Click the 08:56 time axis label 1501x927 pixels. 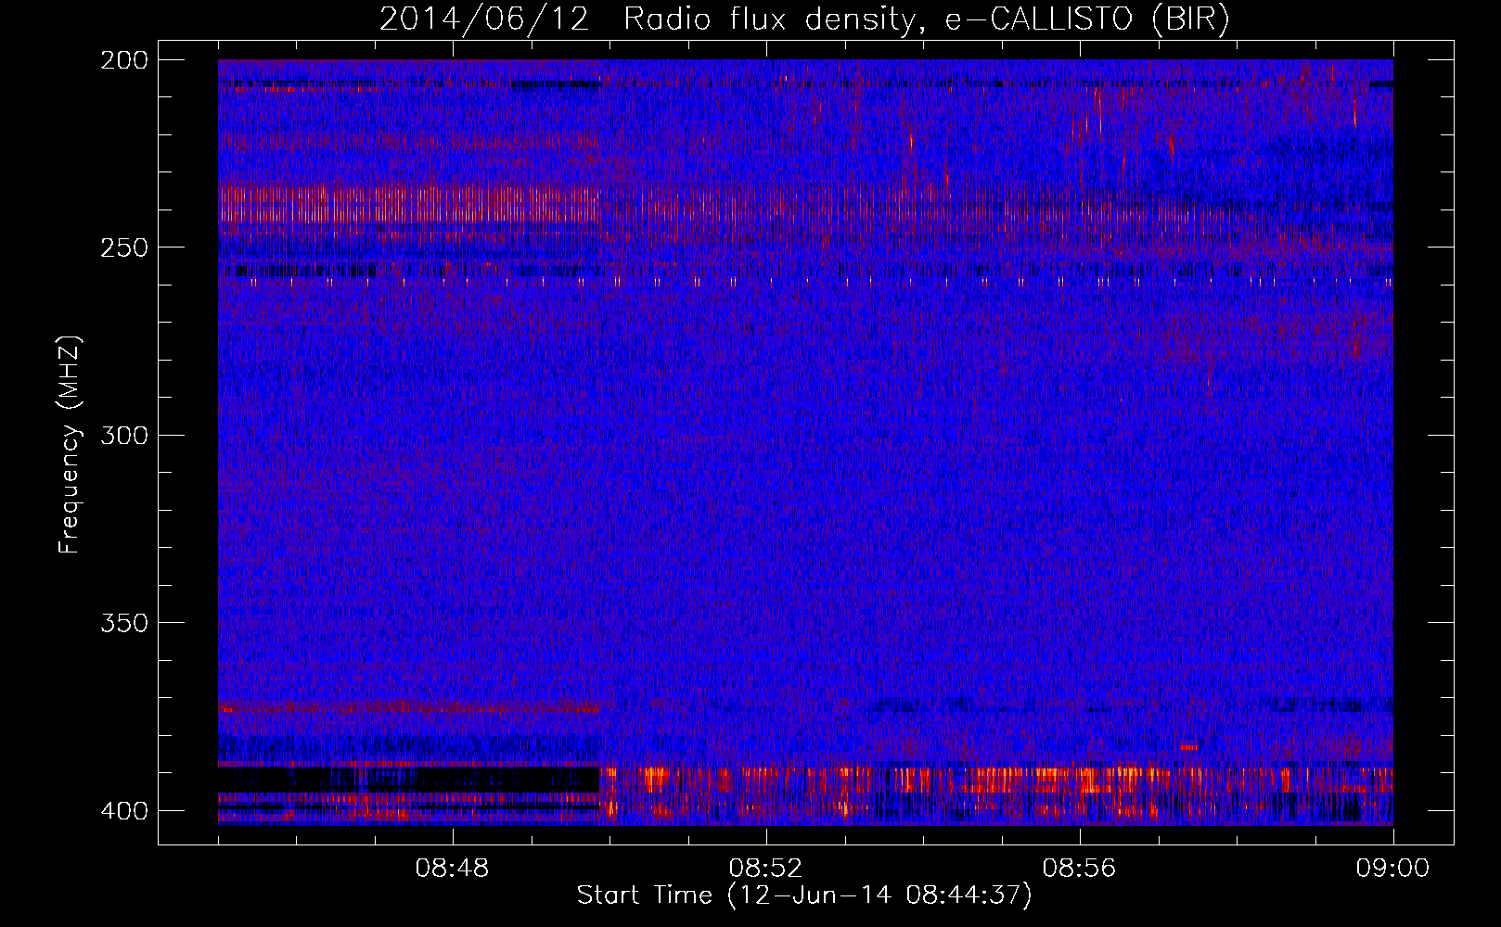[1079, 869]
